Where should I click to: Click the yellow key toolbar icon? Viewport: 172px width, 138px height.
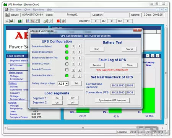(45, 21)
